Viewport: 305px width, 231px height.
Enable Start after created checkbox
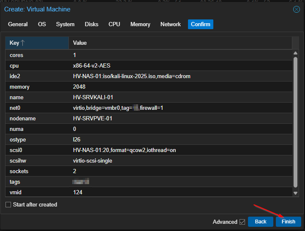[8, 205]
